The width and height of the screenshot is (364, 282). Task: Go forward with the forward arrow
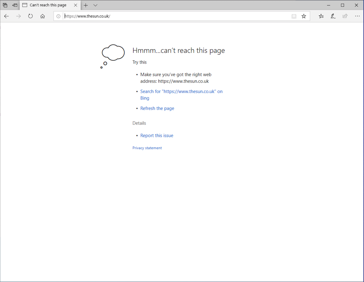point(19,16)
